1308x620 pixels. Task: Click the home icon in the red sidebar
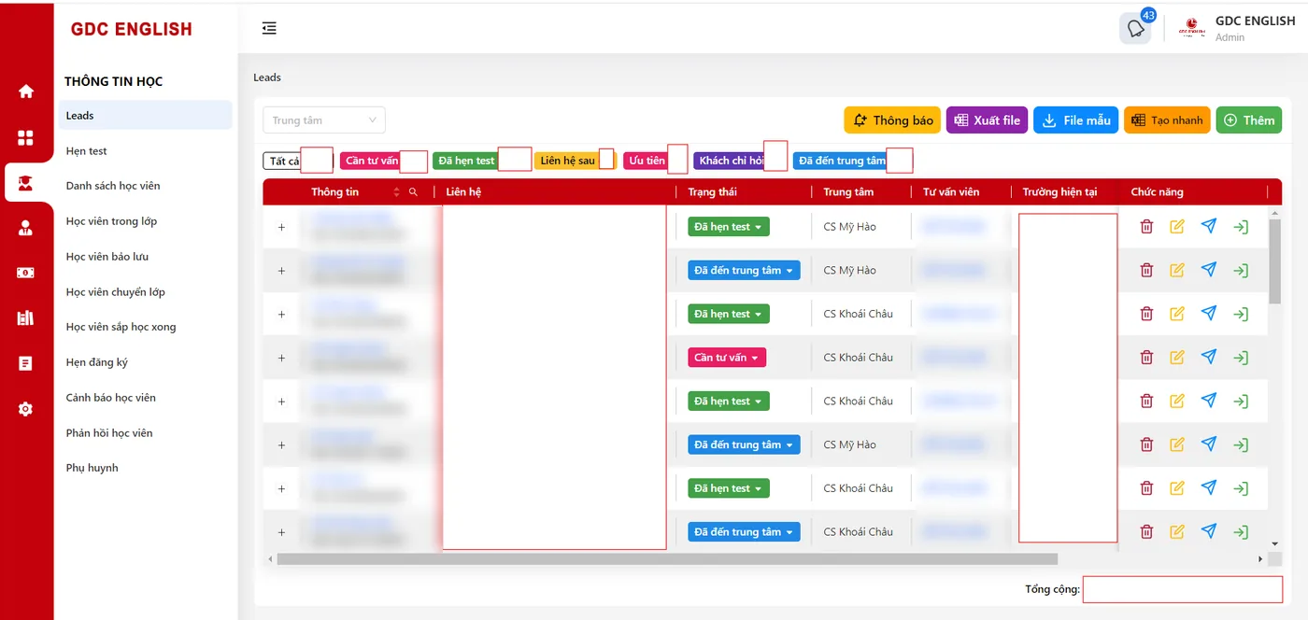(26, 92)
